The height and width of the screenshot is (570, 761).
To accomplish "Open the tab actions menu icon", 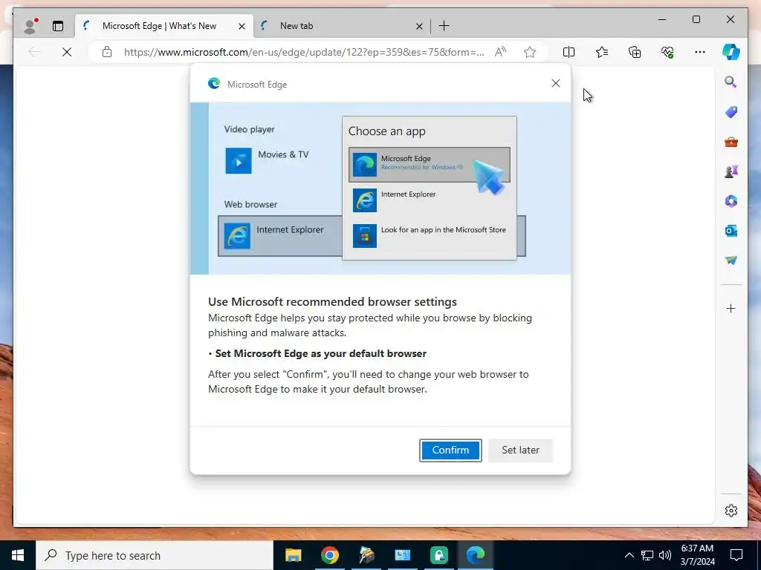I will (58, 26).
